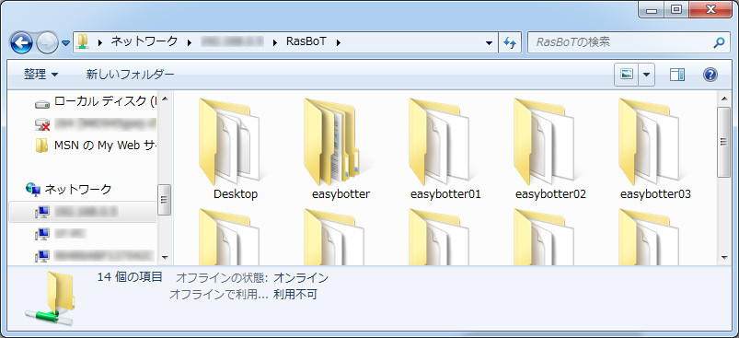Select ローカル ディスク in navigation pane
Image resolution: width=739 pixels, height=338 pixels.
[x=95, y=101]
